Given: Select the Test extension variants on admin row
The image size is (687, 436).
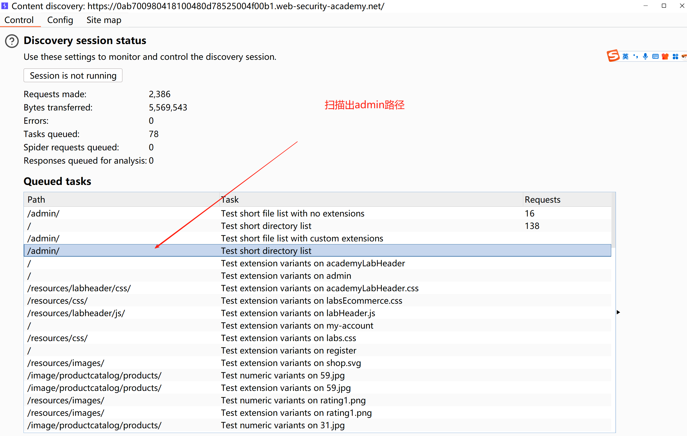Looking at the screenshot, I should coord(286,275).
